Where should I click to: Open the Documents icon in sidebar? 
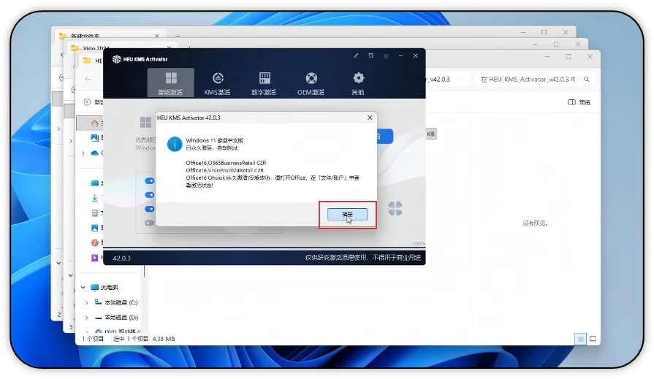coord(95,213)
